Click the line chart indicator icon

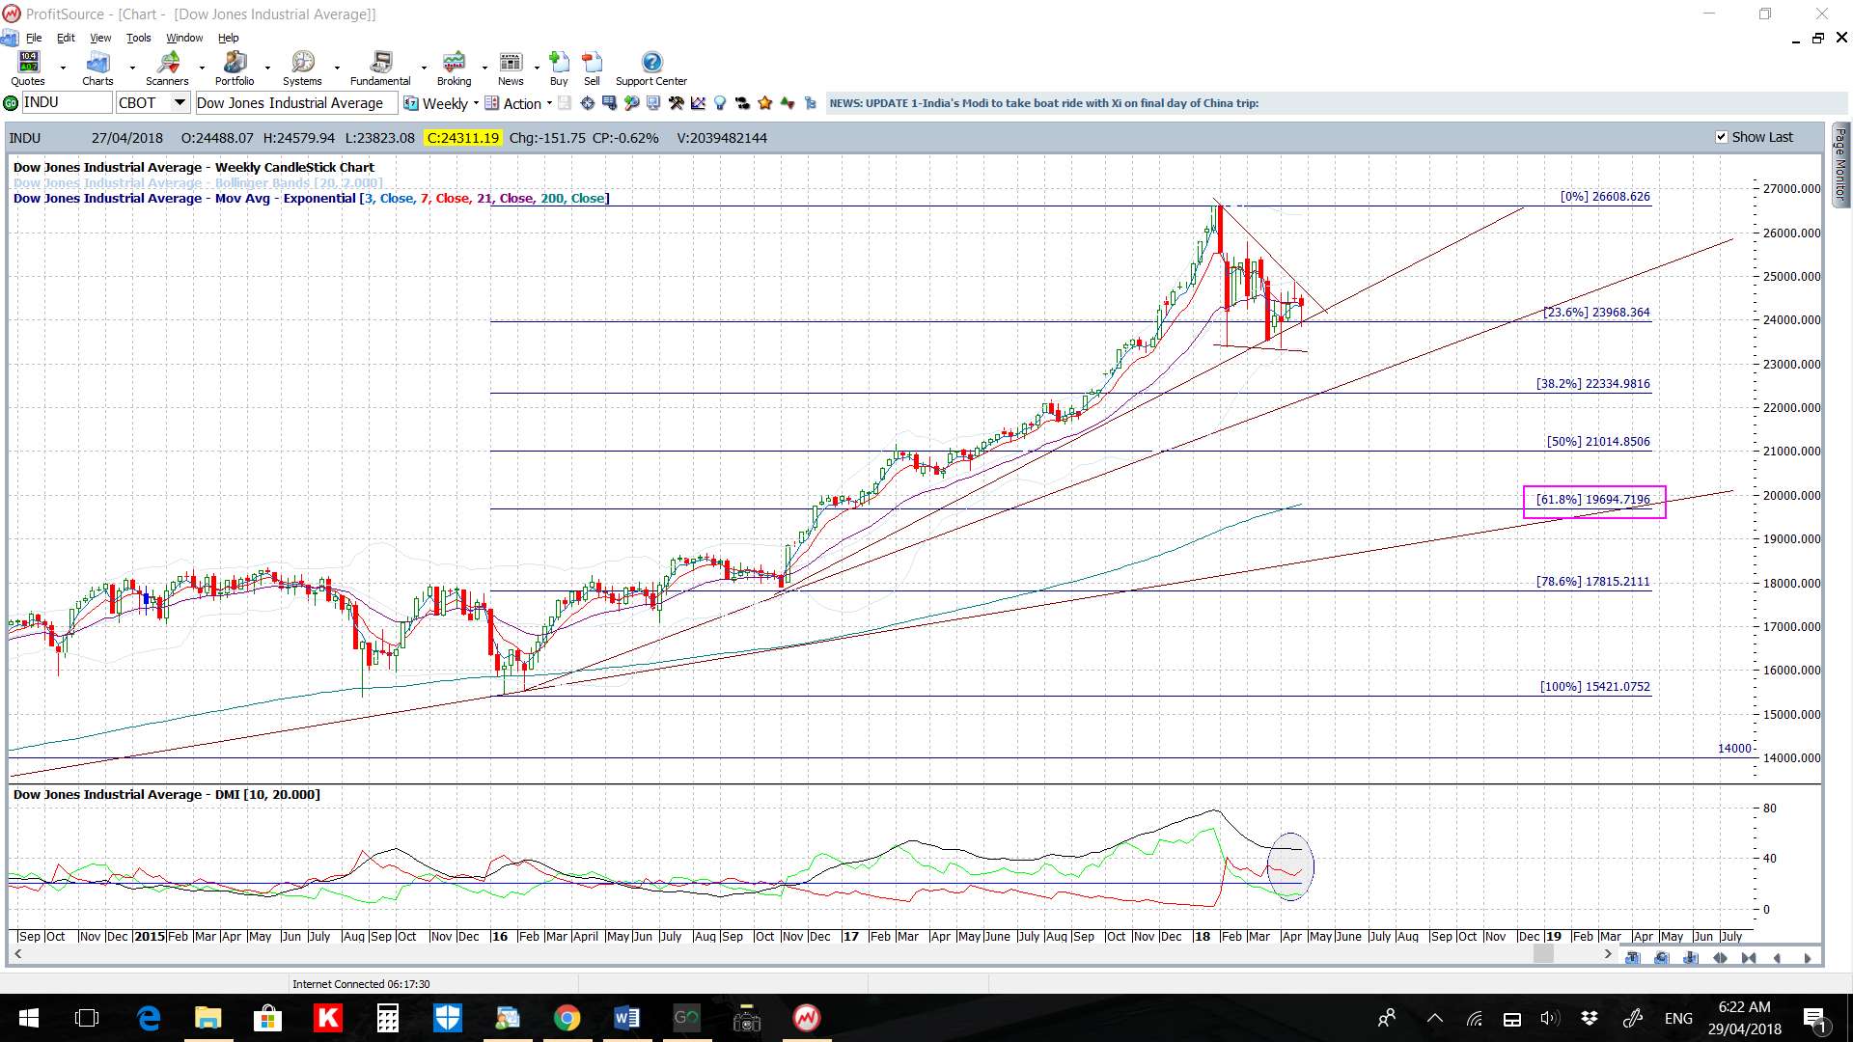pyautogui.click(x=698, y=103)
